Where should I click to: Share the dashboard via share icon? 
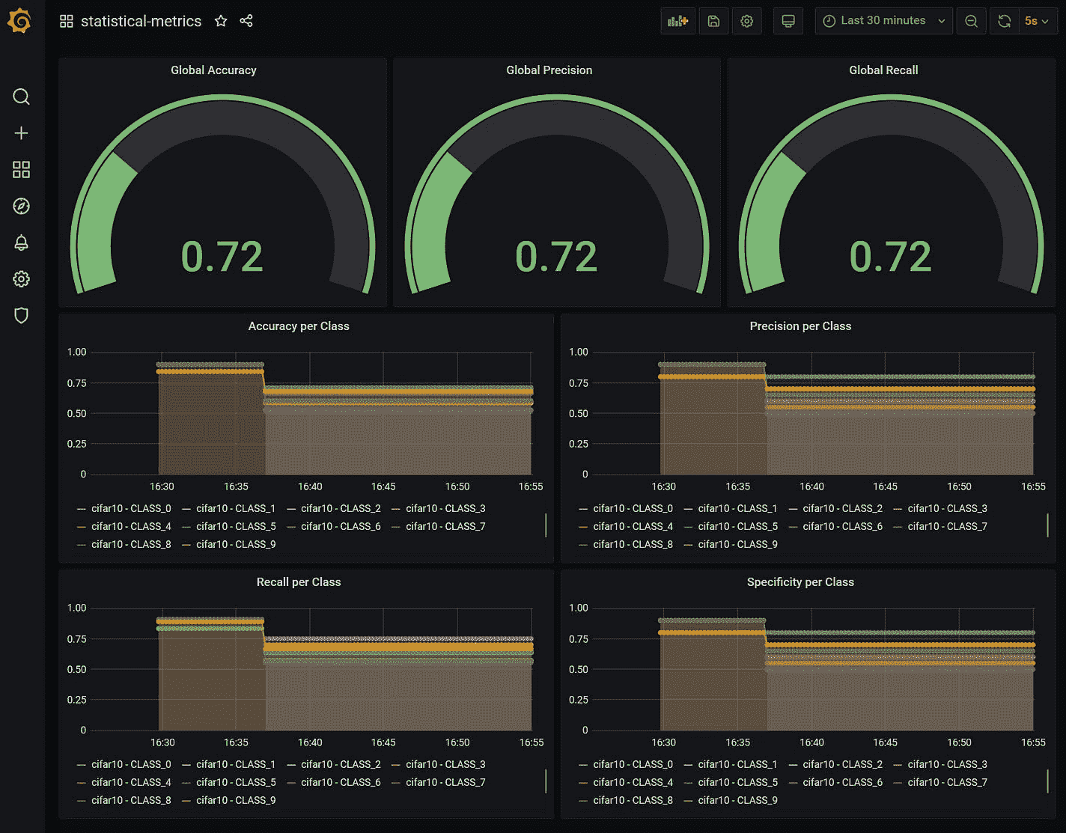[246, 21]
